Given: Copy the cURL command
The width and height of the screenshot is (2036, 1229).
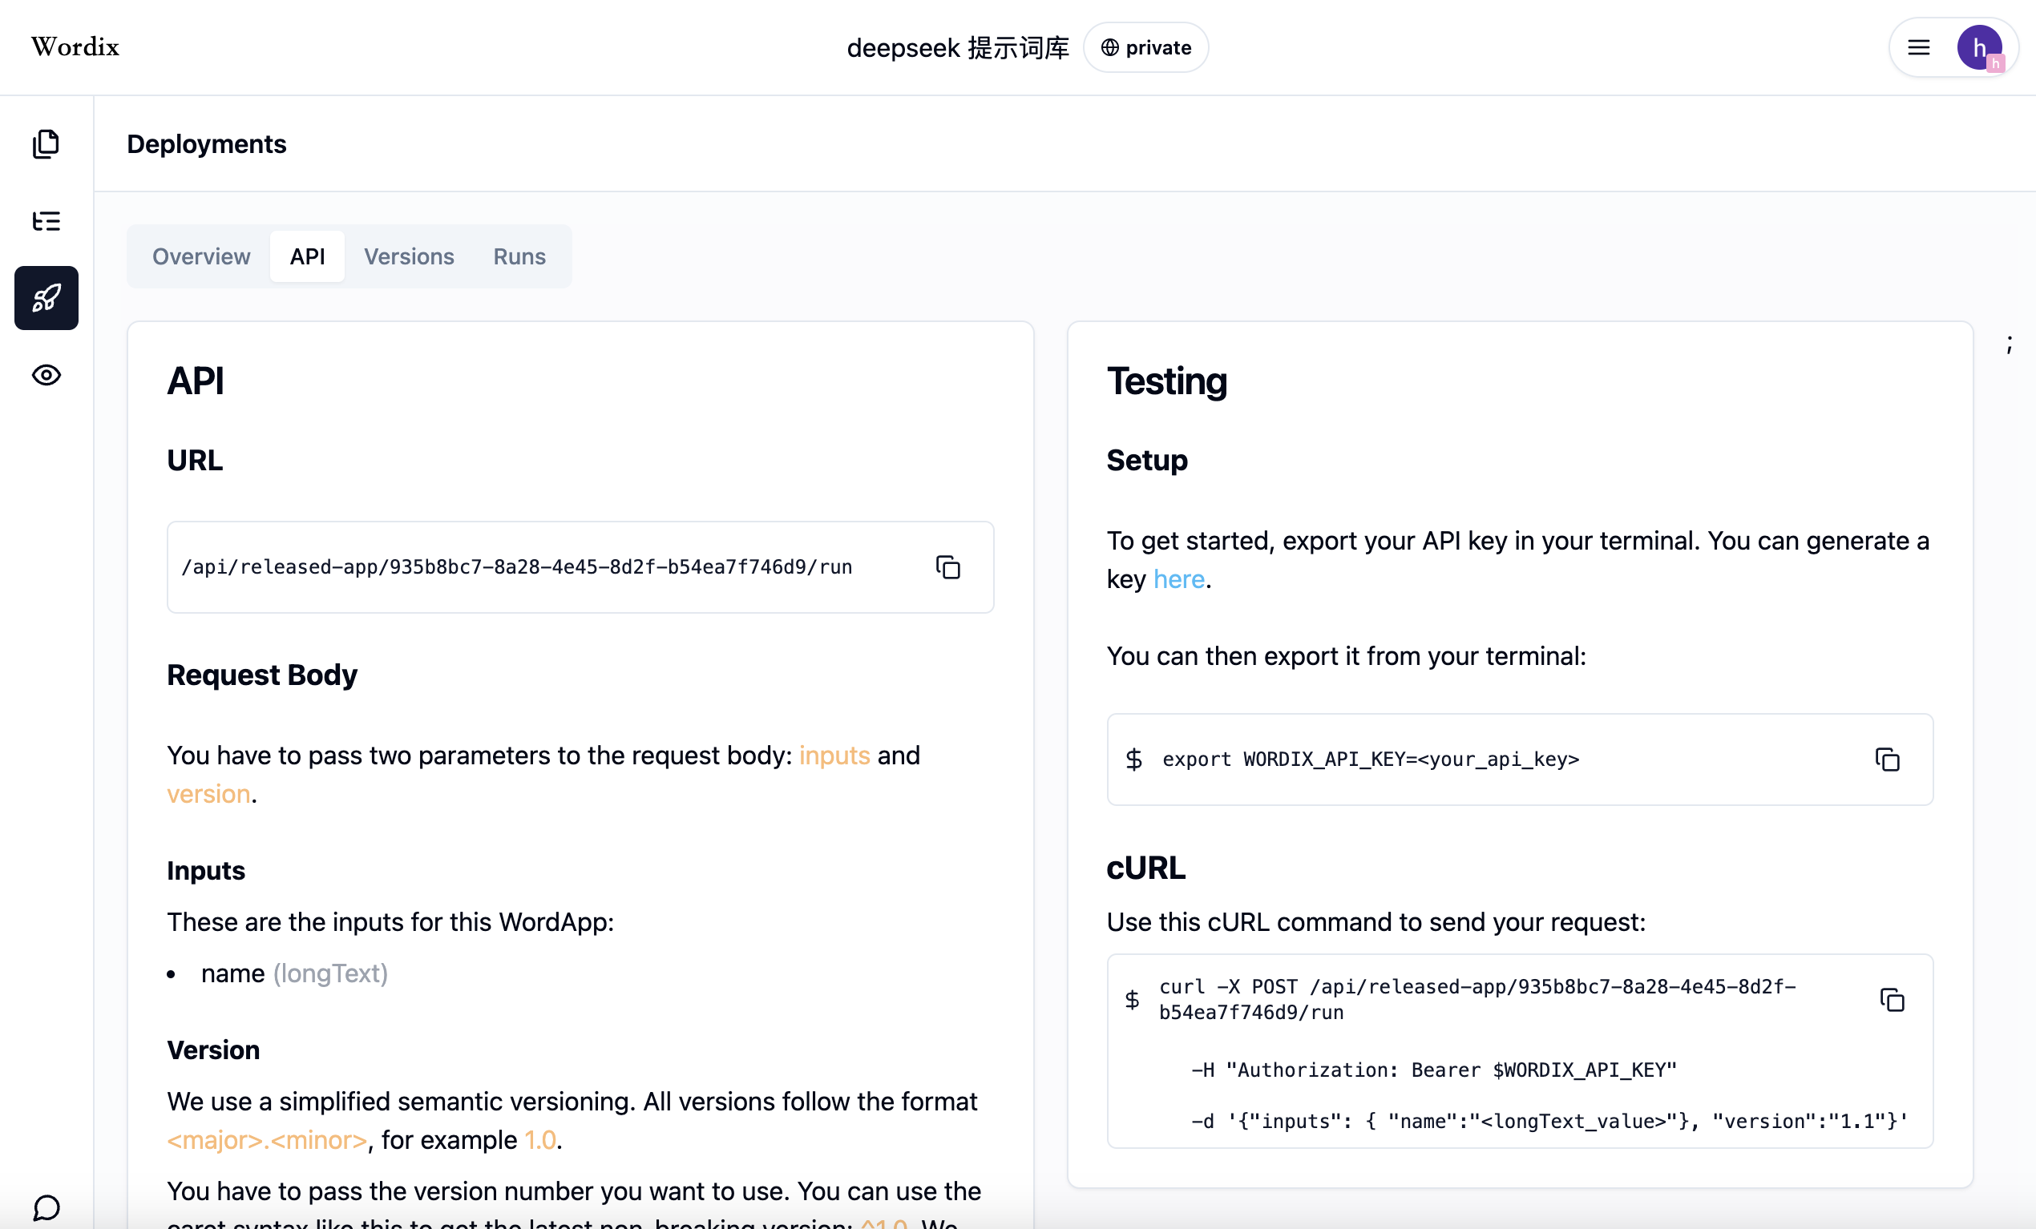Looking at the screenshot, I should click(1893, 999).
